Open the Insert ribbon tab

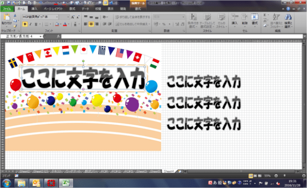pyautogui.click(x=34, y=9)
